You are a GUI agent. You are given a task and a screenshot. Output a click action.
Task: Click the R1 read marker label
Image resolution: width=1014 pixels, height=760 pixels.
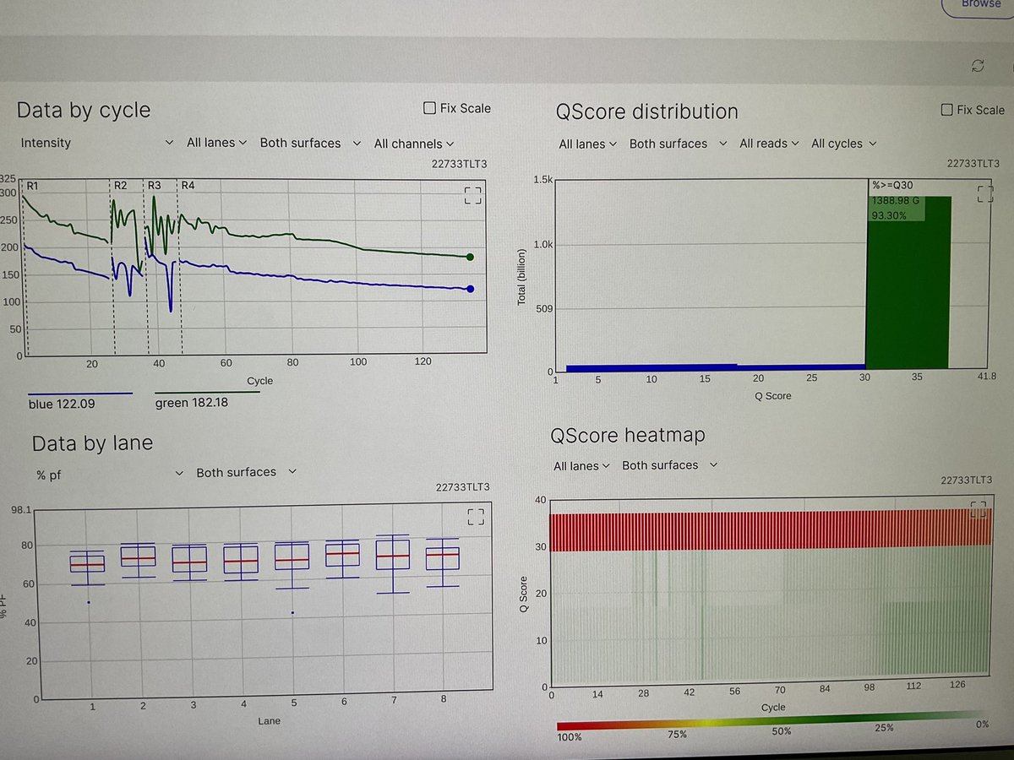point(34,185)
